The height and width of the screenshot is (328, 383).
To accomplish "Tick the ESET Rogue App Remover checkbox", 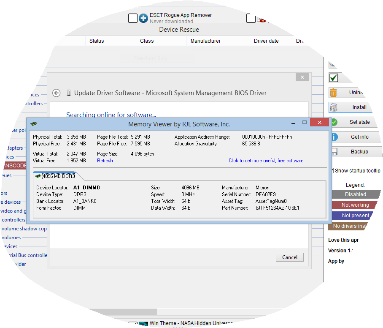I will point(133,18).
